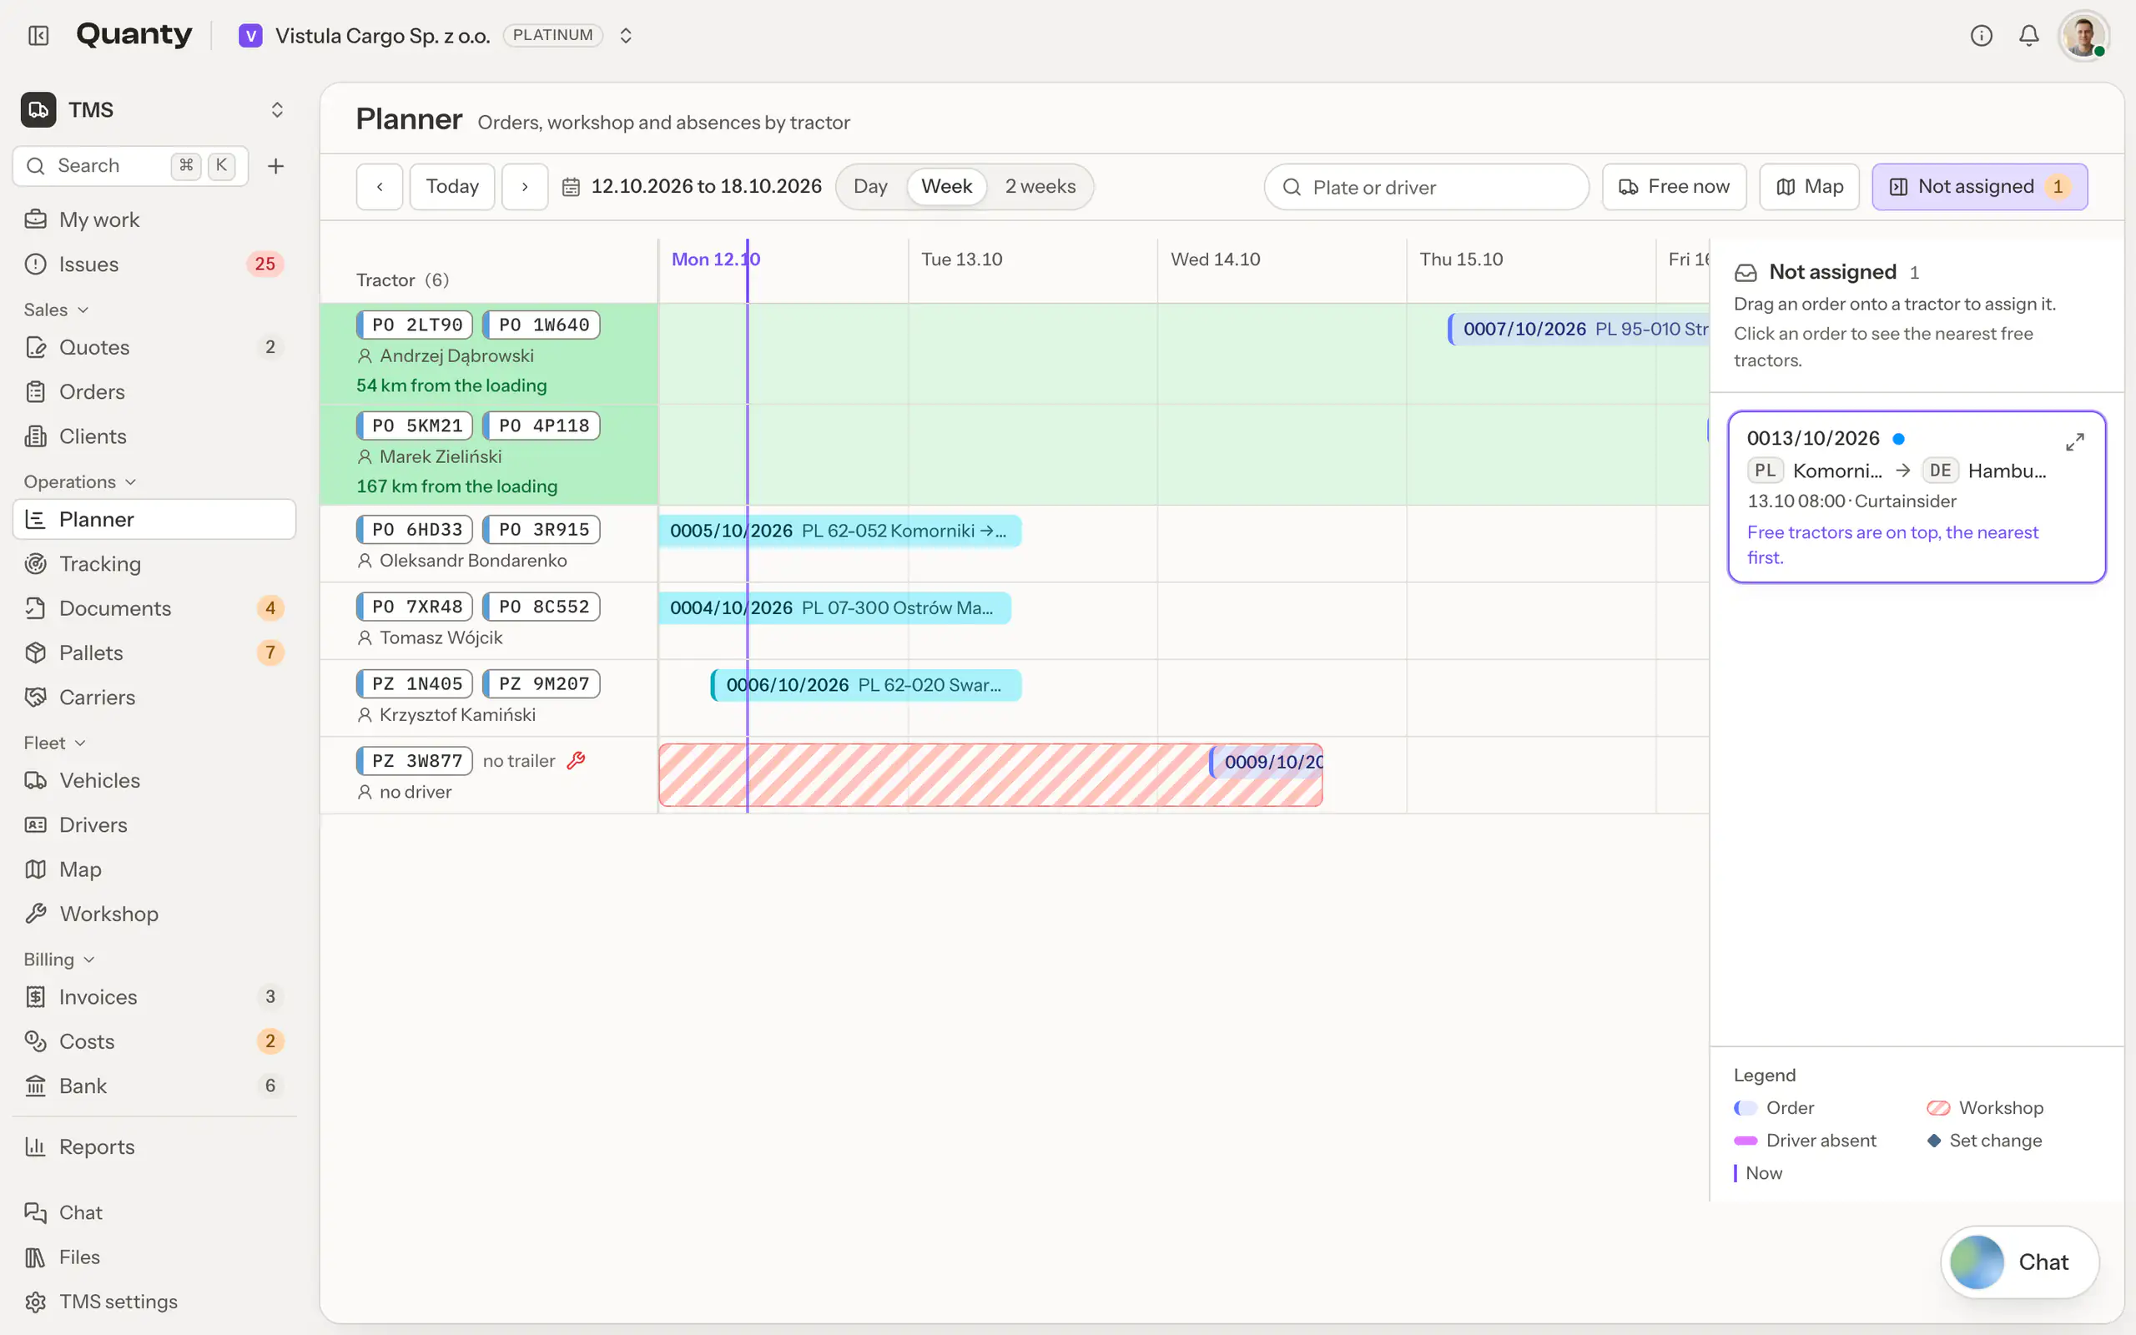2136x1335 pixels.
Task: Open Workshop in sidebar
Action: (x=154, y=913)
